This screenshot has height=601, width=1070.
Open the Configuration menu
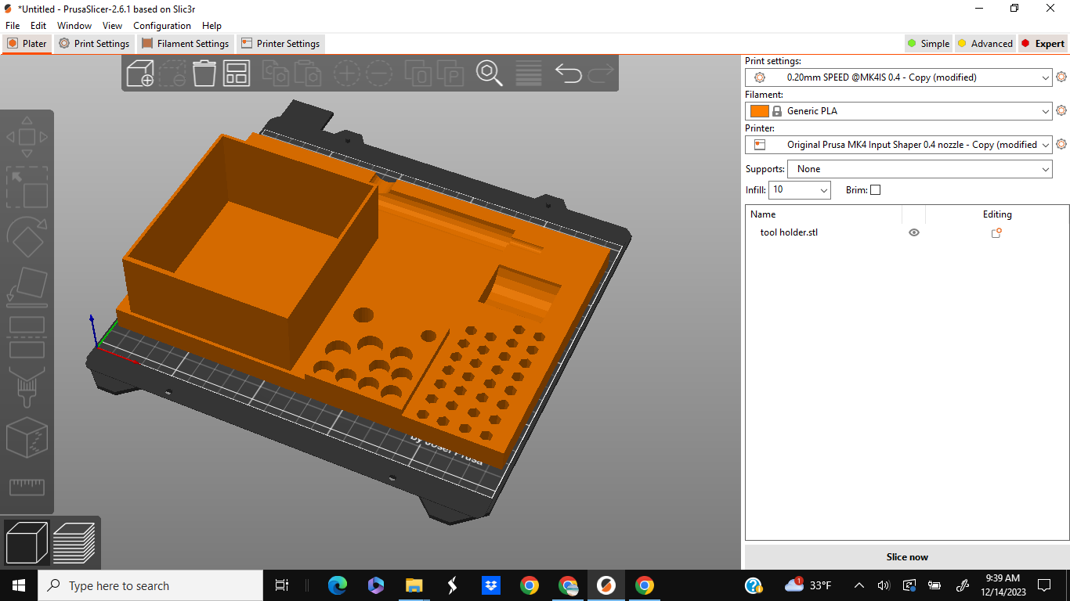162,26
